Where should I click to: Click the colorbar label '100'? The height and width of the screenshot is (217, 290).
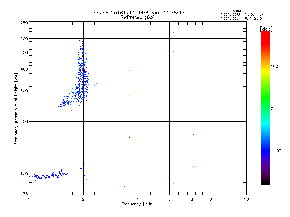(x=274, y=67)
